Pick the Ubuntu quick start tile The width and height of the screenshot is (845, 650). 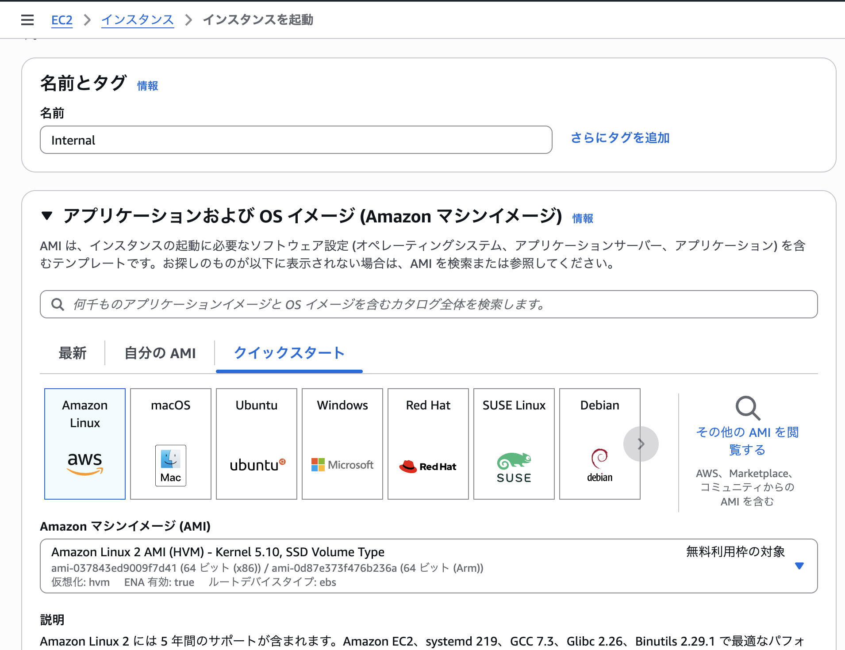(257, 444)
